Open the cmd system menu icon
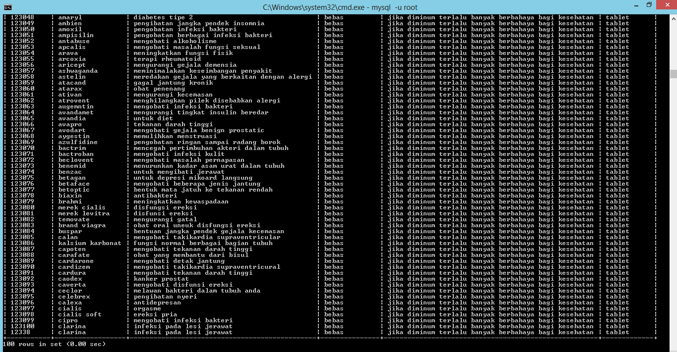Viewport: 677px width, 352px height. tap(7, 7)
